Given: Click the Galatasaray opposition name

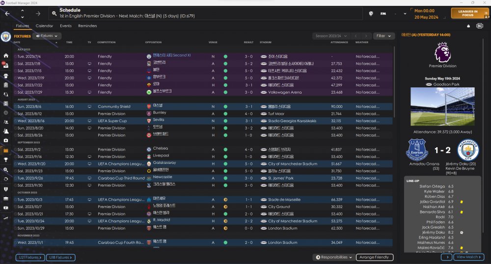Looking at the screenshot, I should tap(164, 162).
